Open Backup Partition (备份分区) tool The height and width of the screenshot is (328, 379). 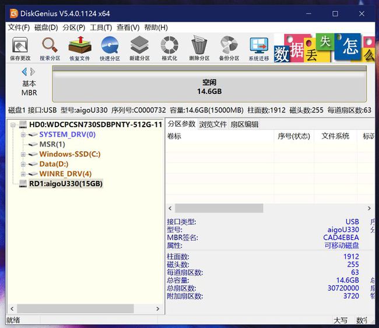229,48
